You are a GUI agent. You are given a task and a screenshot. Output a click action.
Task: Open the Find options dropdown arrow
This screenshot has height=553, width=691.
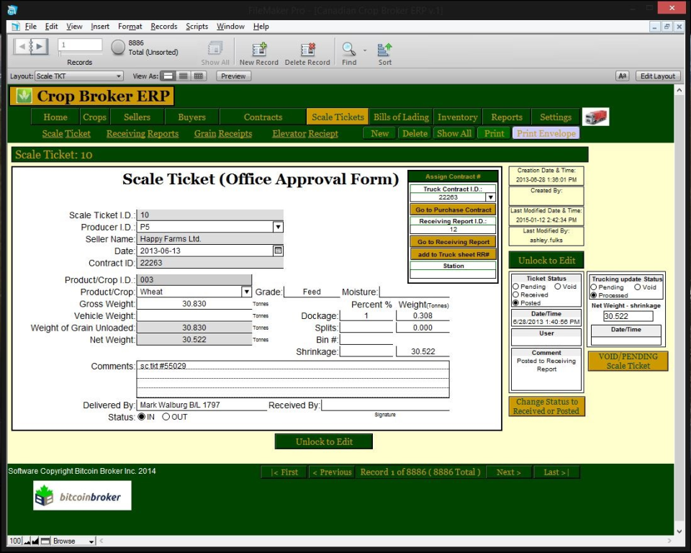coord(365,50)
